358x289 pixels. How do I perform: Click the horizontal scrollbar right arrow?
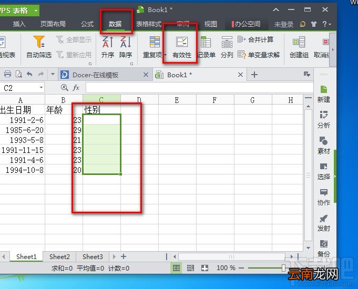pyautogui.click(x=292, y=256)
